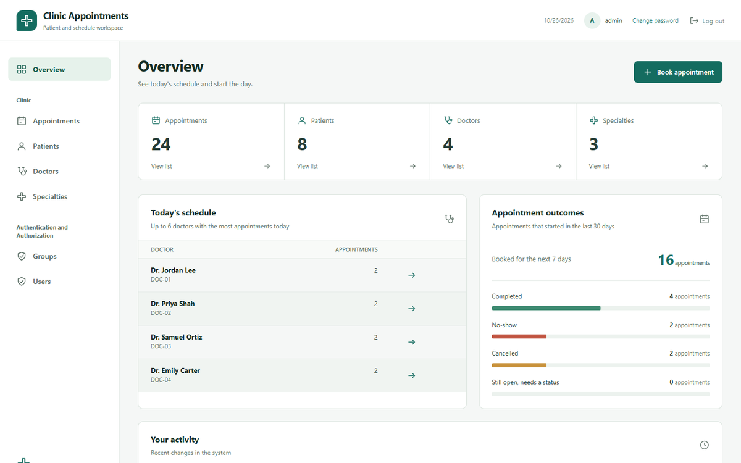Click the Overview grid icon in sidebar
This screenshot has width=741, height=463.
click(22, 70)
